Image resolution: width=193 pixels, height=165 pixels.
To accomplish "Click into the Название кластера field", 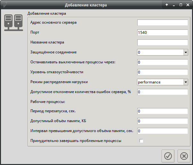I will [x=162, y=42].
